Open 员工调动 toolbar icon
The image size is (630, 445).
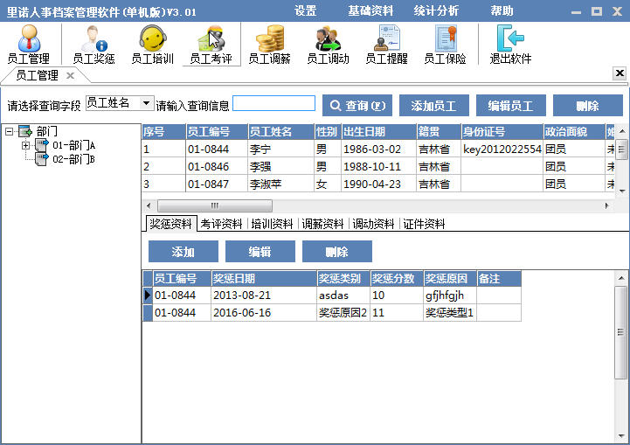tap(329, 45)
